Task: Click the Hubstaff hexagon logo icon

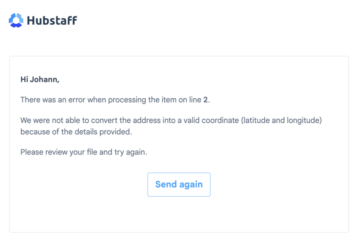Action: 16,20
